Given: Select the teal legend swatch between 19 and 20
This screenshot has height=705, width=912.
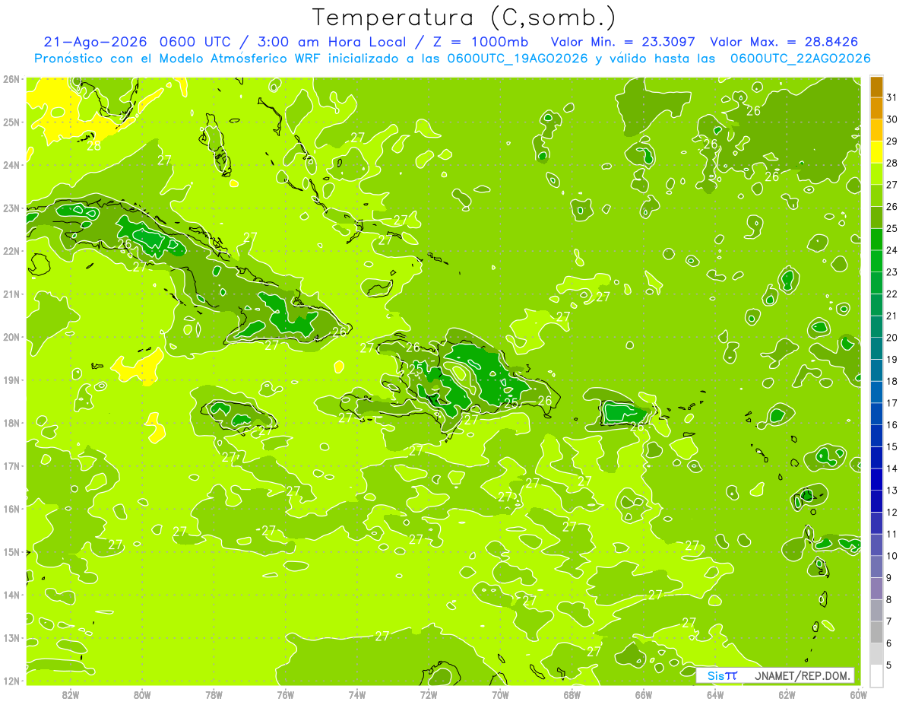Looking at the screenshot, I should [876, 348].
